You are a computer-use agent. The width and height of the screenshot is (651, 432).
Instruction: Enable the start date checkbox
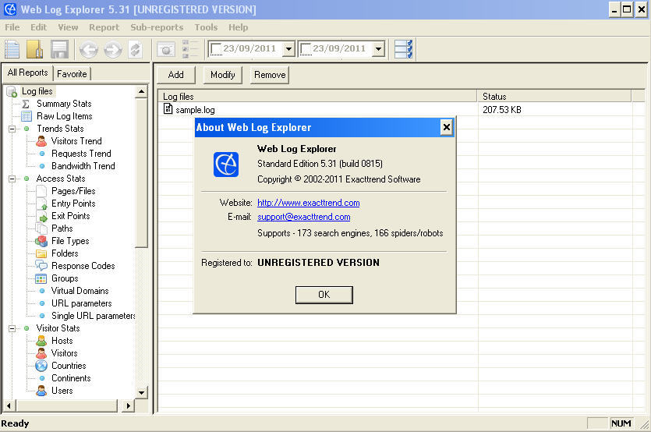[215, 49]
